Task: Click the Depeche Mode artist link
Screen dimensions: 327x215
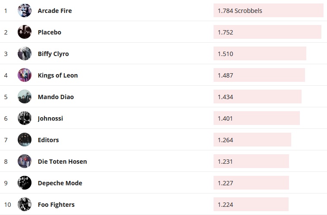Action: [60, 183]
